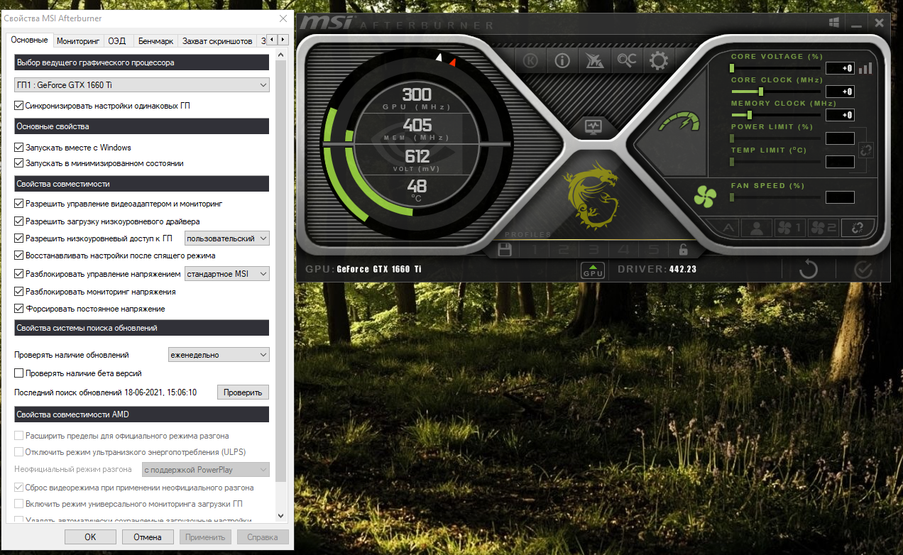
Task: Select the 'Основные' tab
Action: click(29, 40)
